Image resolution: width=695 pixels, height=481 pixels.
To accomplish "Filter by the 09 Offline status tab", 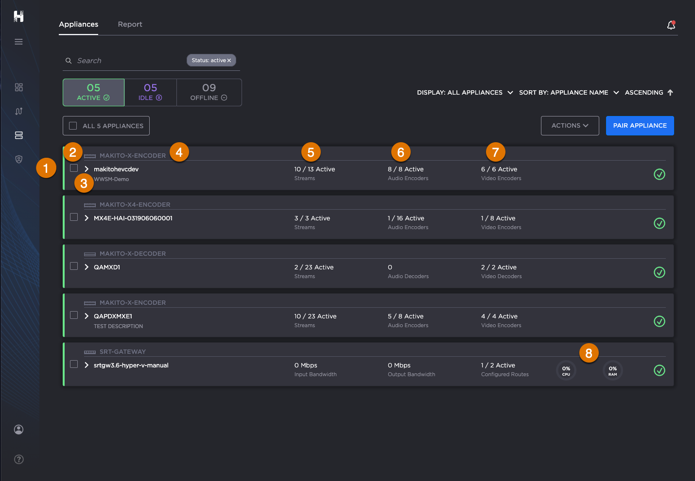I will pyautogui.click(x=209, y=92).
